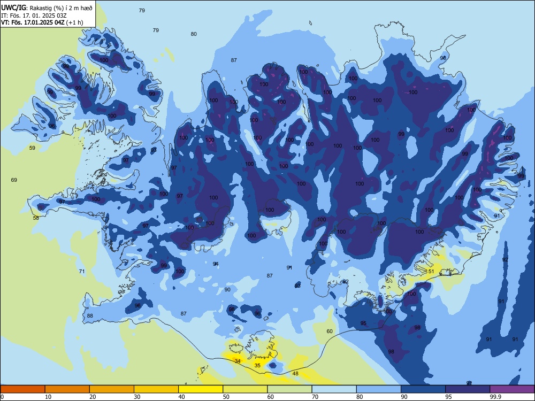Click the title text 'UWC/IG: Rakastig (%) í 2 m hæð'

click(x=47, y=7)
